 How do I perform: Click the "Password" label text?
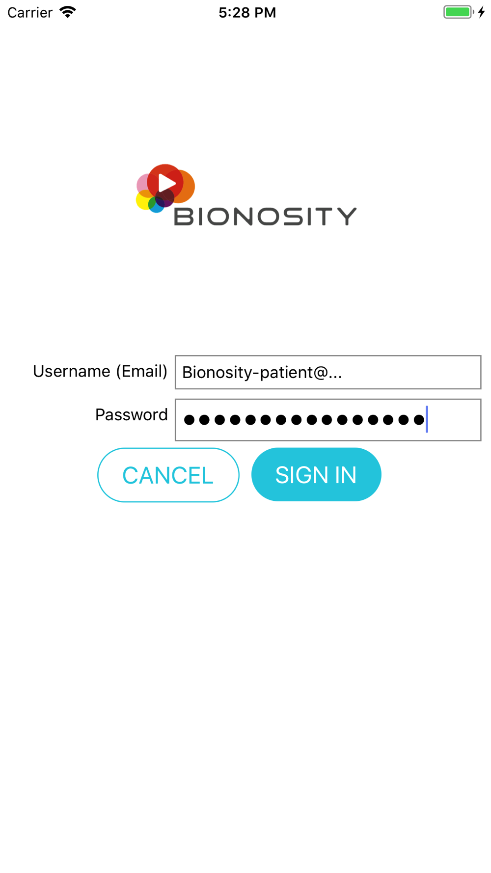131,415
